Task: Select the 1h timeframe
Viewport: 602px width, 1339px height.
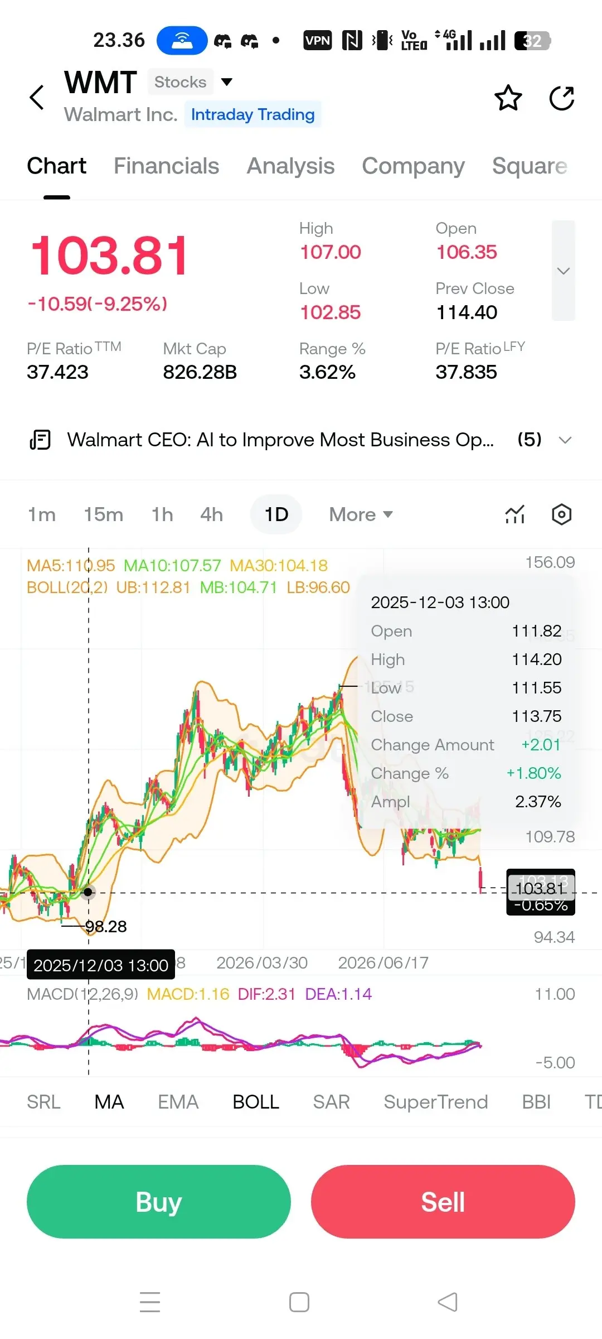Action: pos(162,514)
